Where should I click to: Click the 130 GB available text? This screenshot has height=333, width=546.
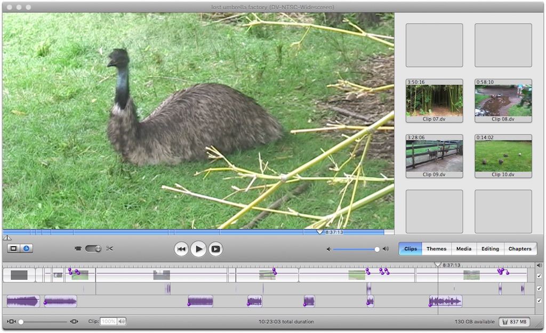pos(475,322)
